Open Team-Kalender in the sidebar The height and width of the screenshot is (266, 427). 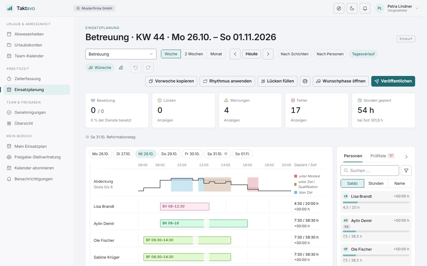pyautogui.click(x=37, y=56)
